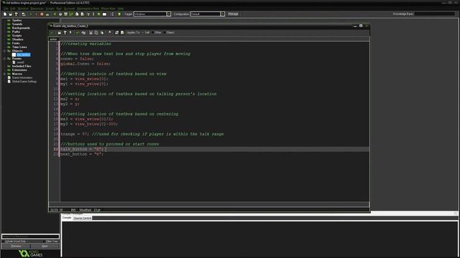Image resolution: width=460 pixels, height=258 pixels.
Task: Click the save-to-file icon in code editor toolbar
Action: pos(65,32)
